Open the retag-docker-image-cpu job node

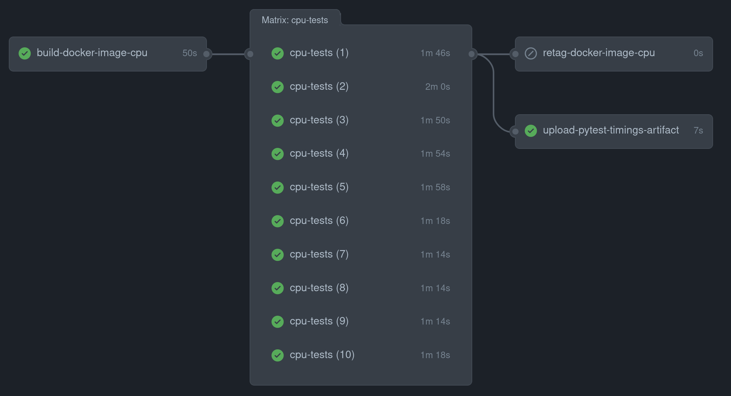[x=599, y=53]
